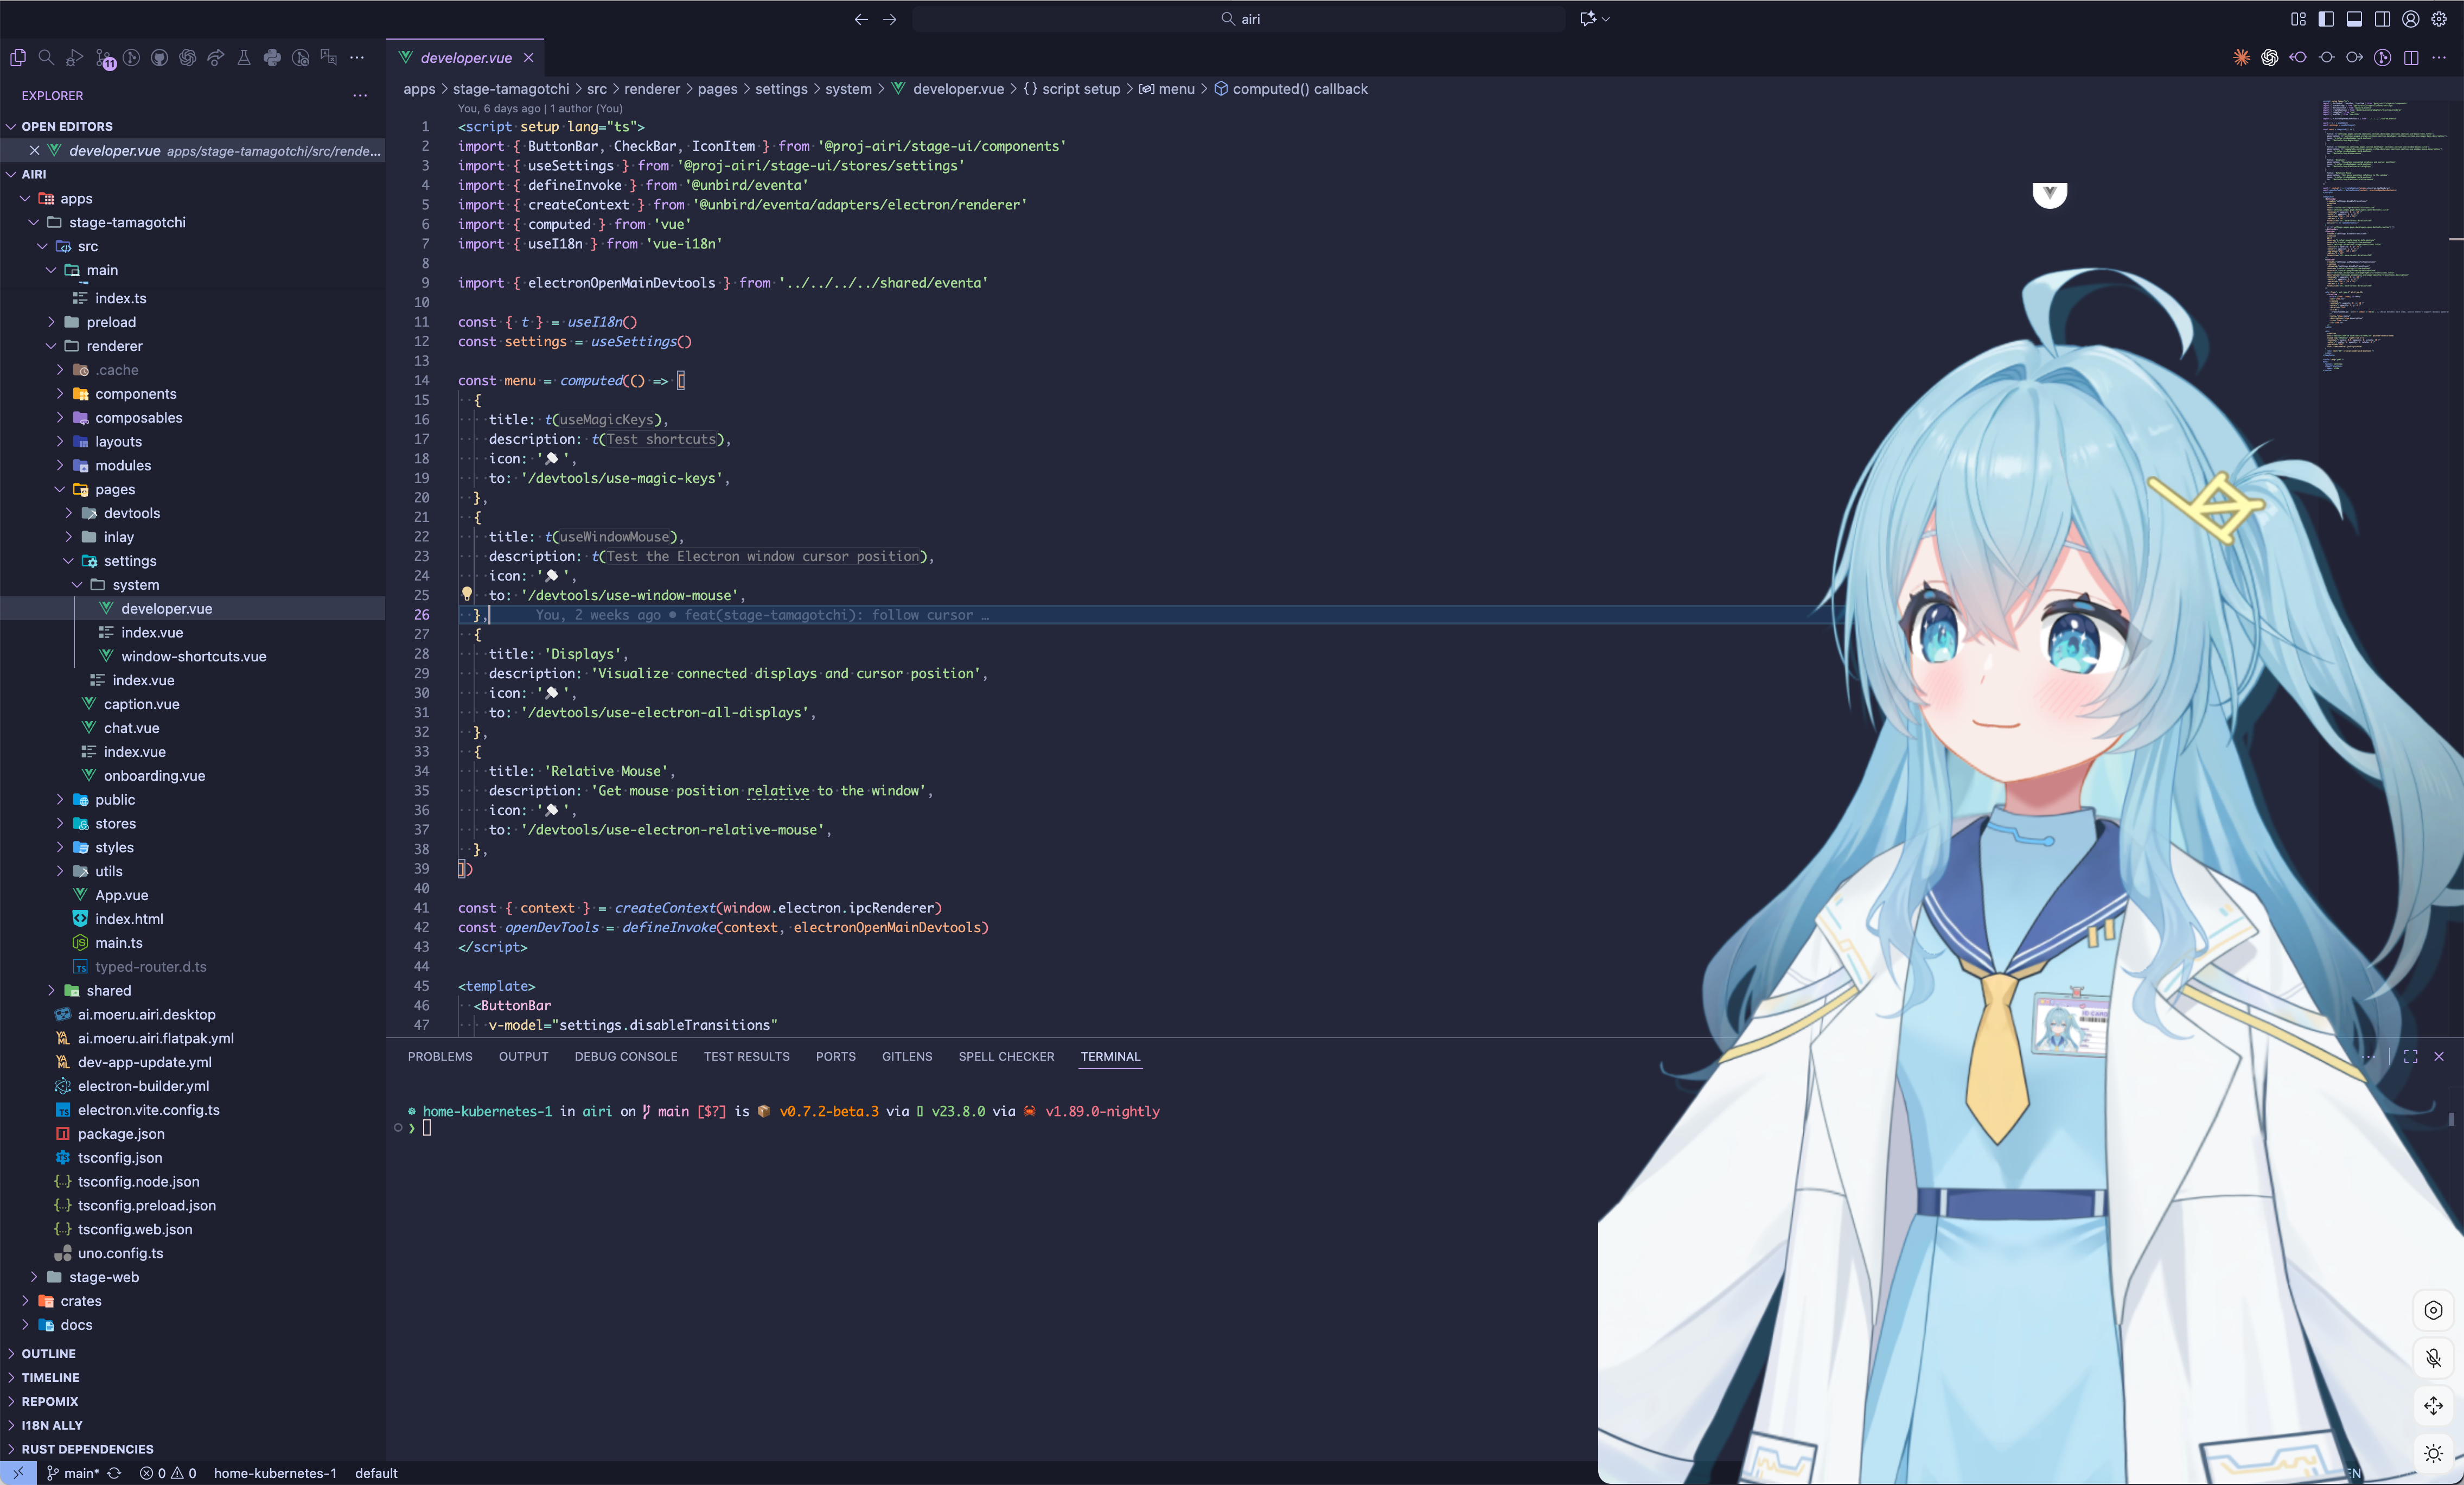Image resolution: width=2464 pixels, height=1485 pixels.
Task: Open electron-builder.yml in the explorer
Action: (x=143, y=1086)
